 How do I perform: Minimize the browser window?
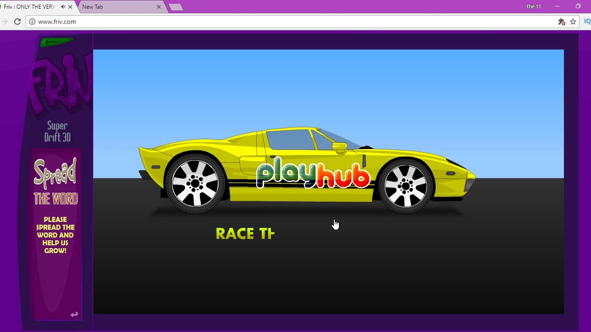pos(557,6)
